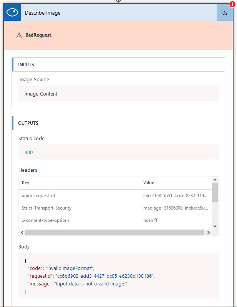Click the nosniff header value
This screenshot has height=307, width=237.
[150, 220]
